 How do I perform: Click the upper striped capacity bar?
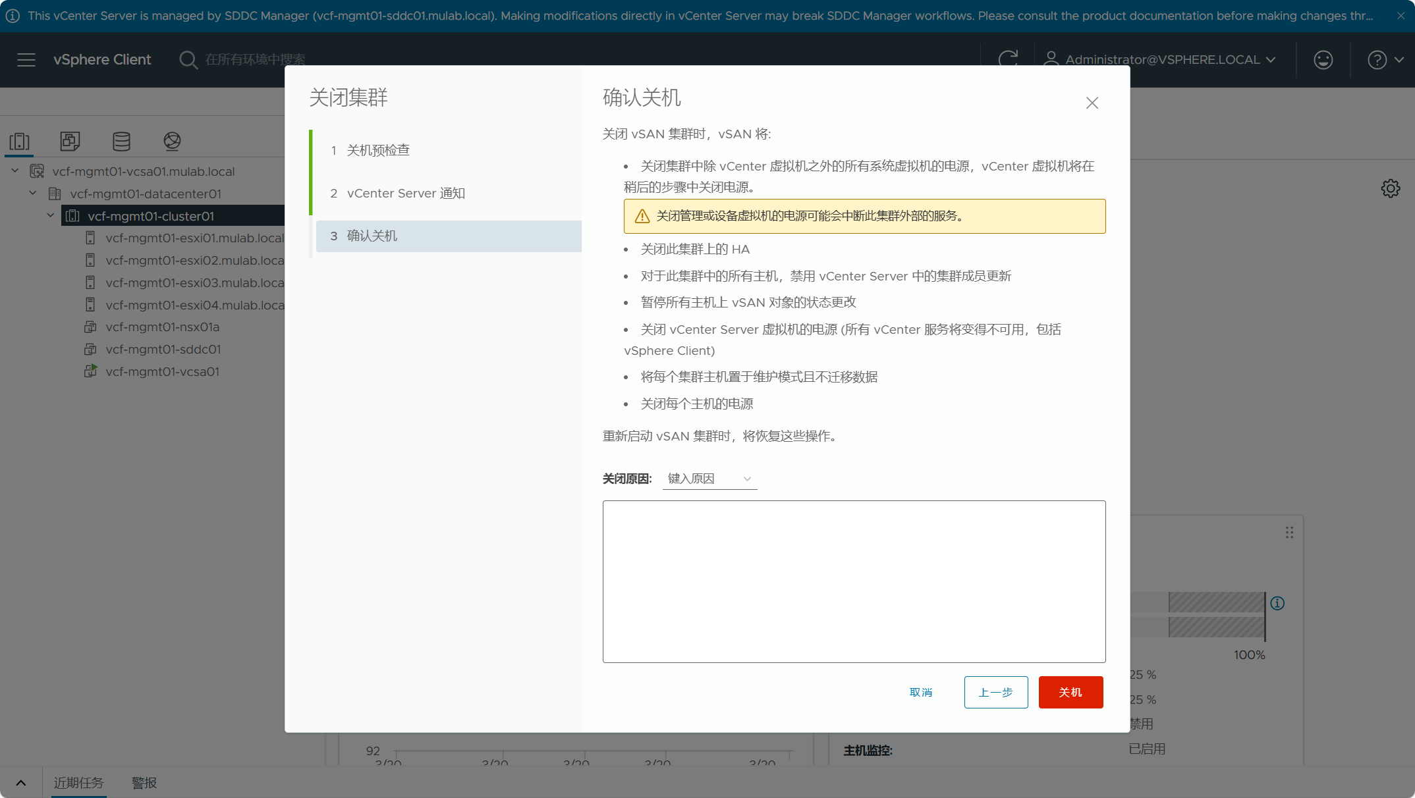point(1217,602)
